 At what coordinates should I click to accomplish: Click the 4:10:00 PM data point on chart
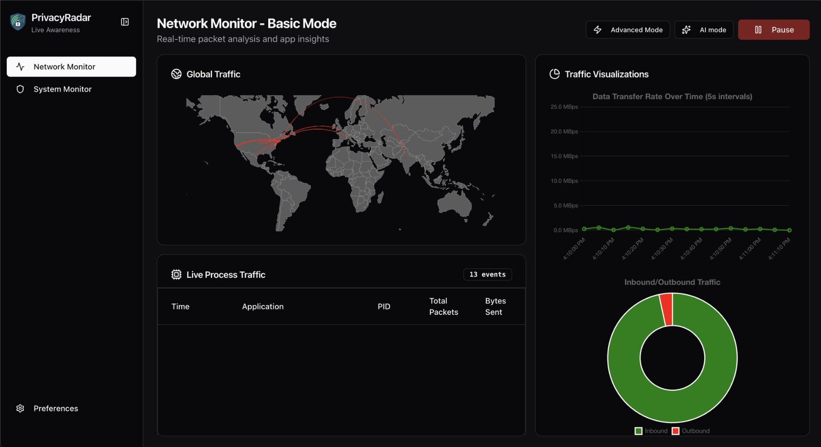(584, 229)
